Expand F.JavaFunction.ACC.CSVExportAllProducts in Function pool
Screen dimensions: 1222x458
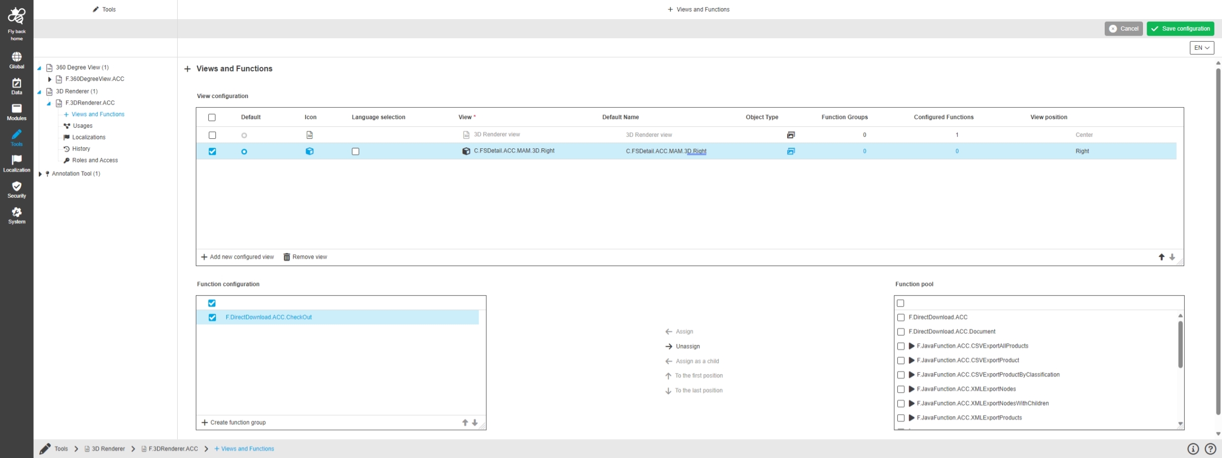(x=911, y=346)
